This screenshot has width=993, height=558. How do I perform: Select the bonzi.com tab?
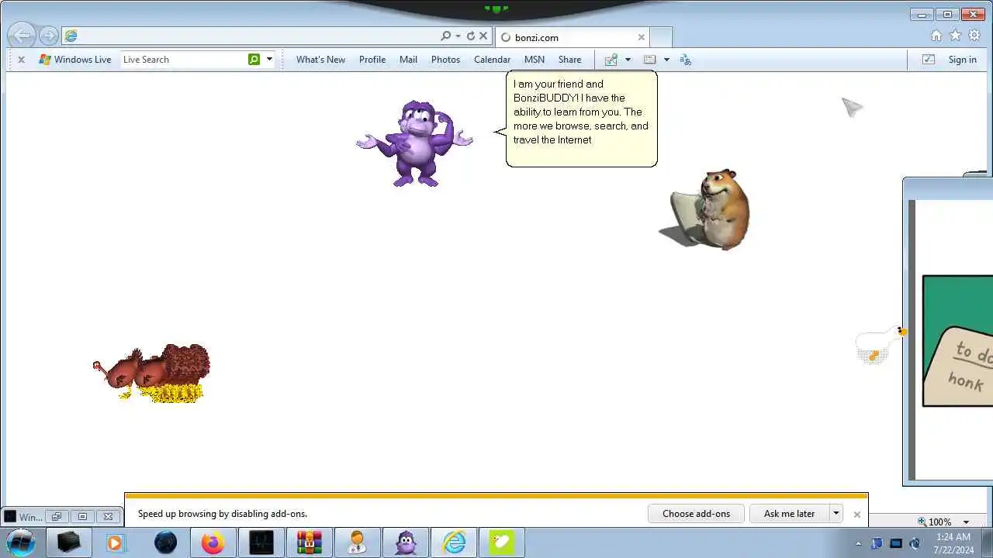pyautogui.click(x=573, y=37)
